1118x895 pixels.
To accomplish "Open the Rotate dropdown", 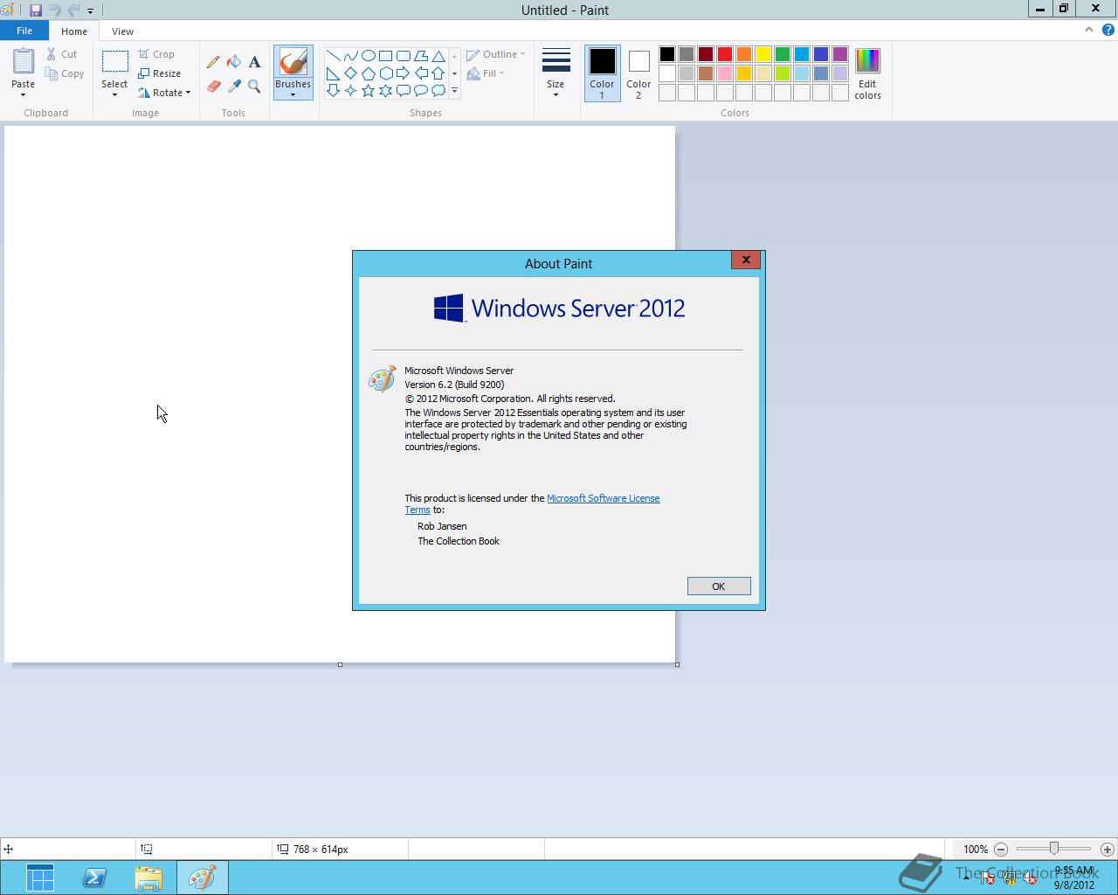I will click(164, 93).
